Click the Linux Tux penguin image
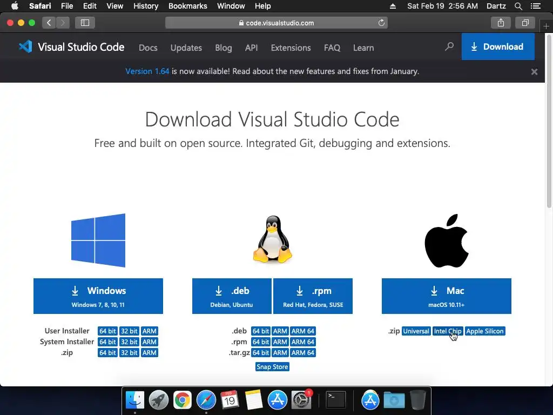 point(272,239)
